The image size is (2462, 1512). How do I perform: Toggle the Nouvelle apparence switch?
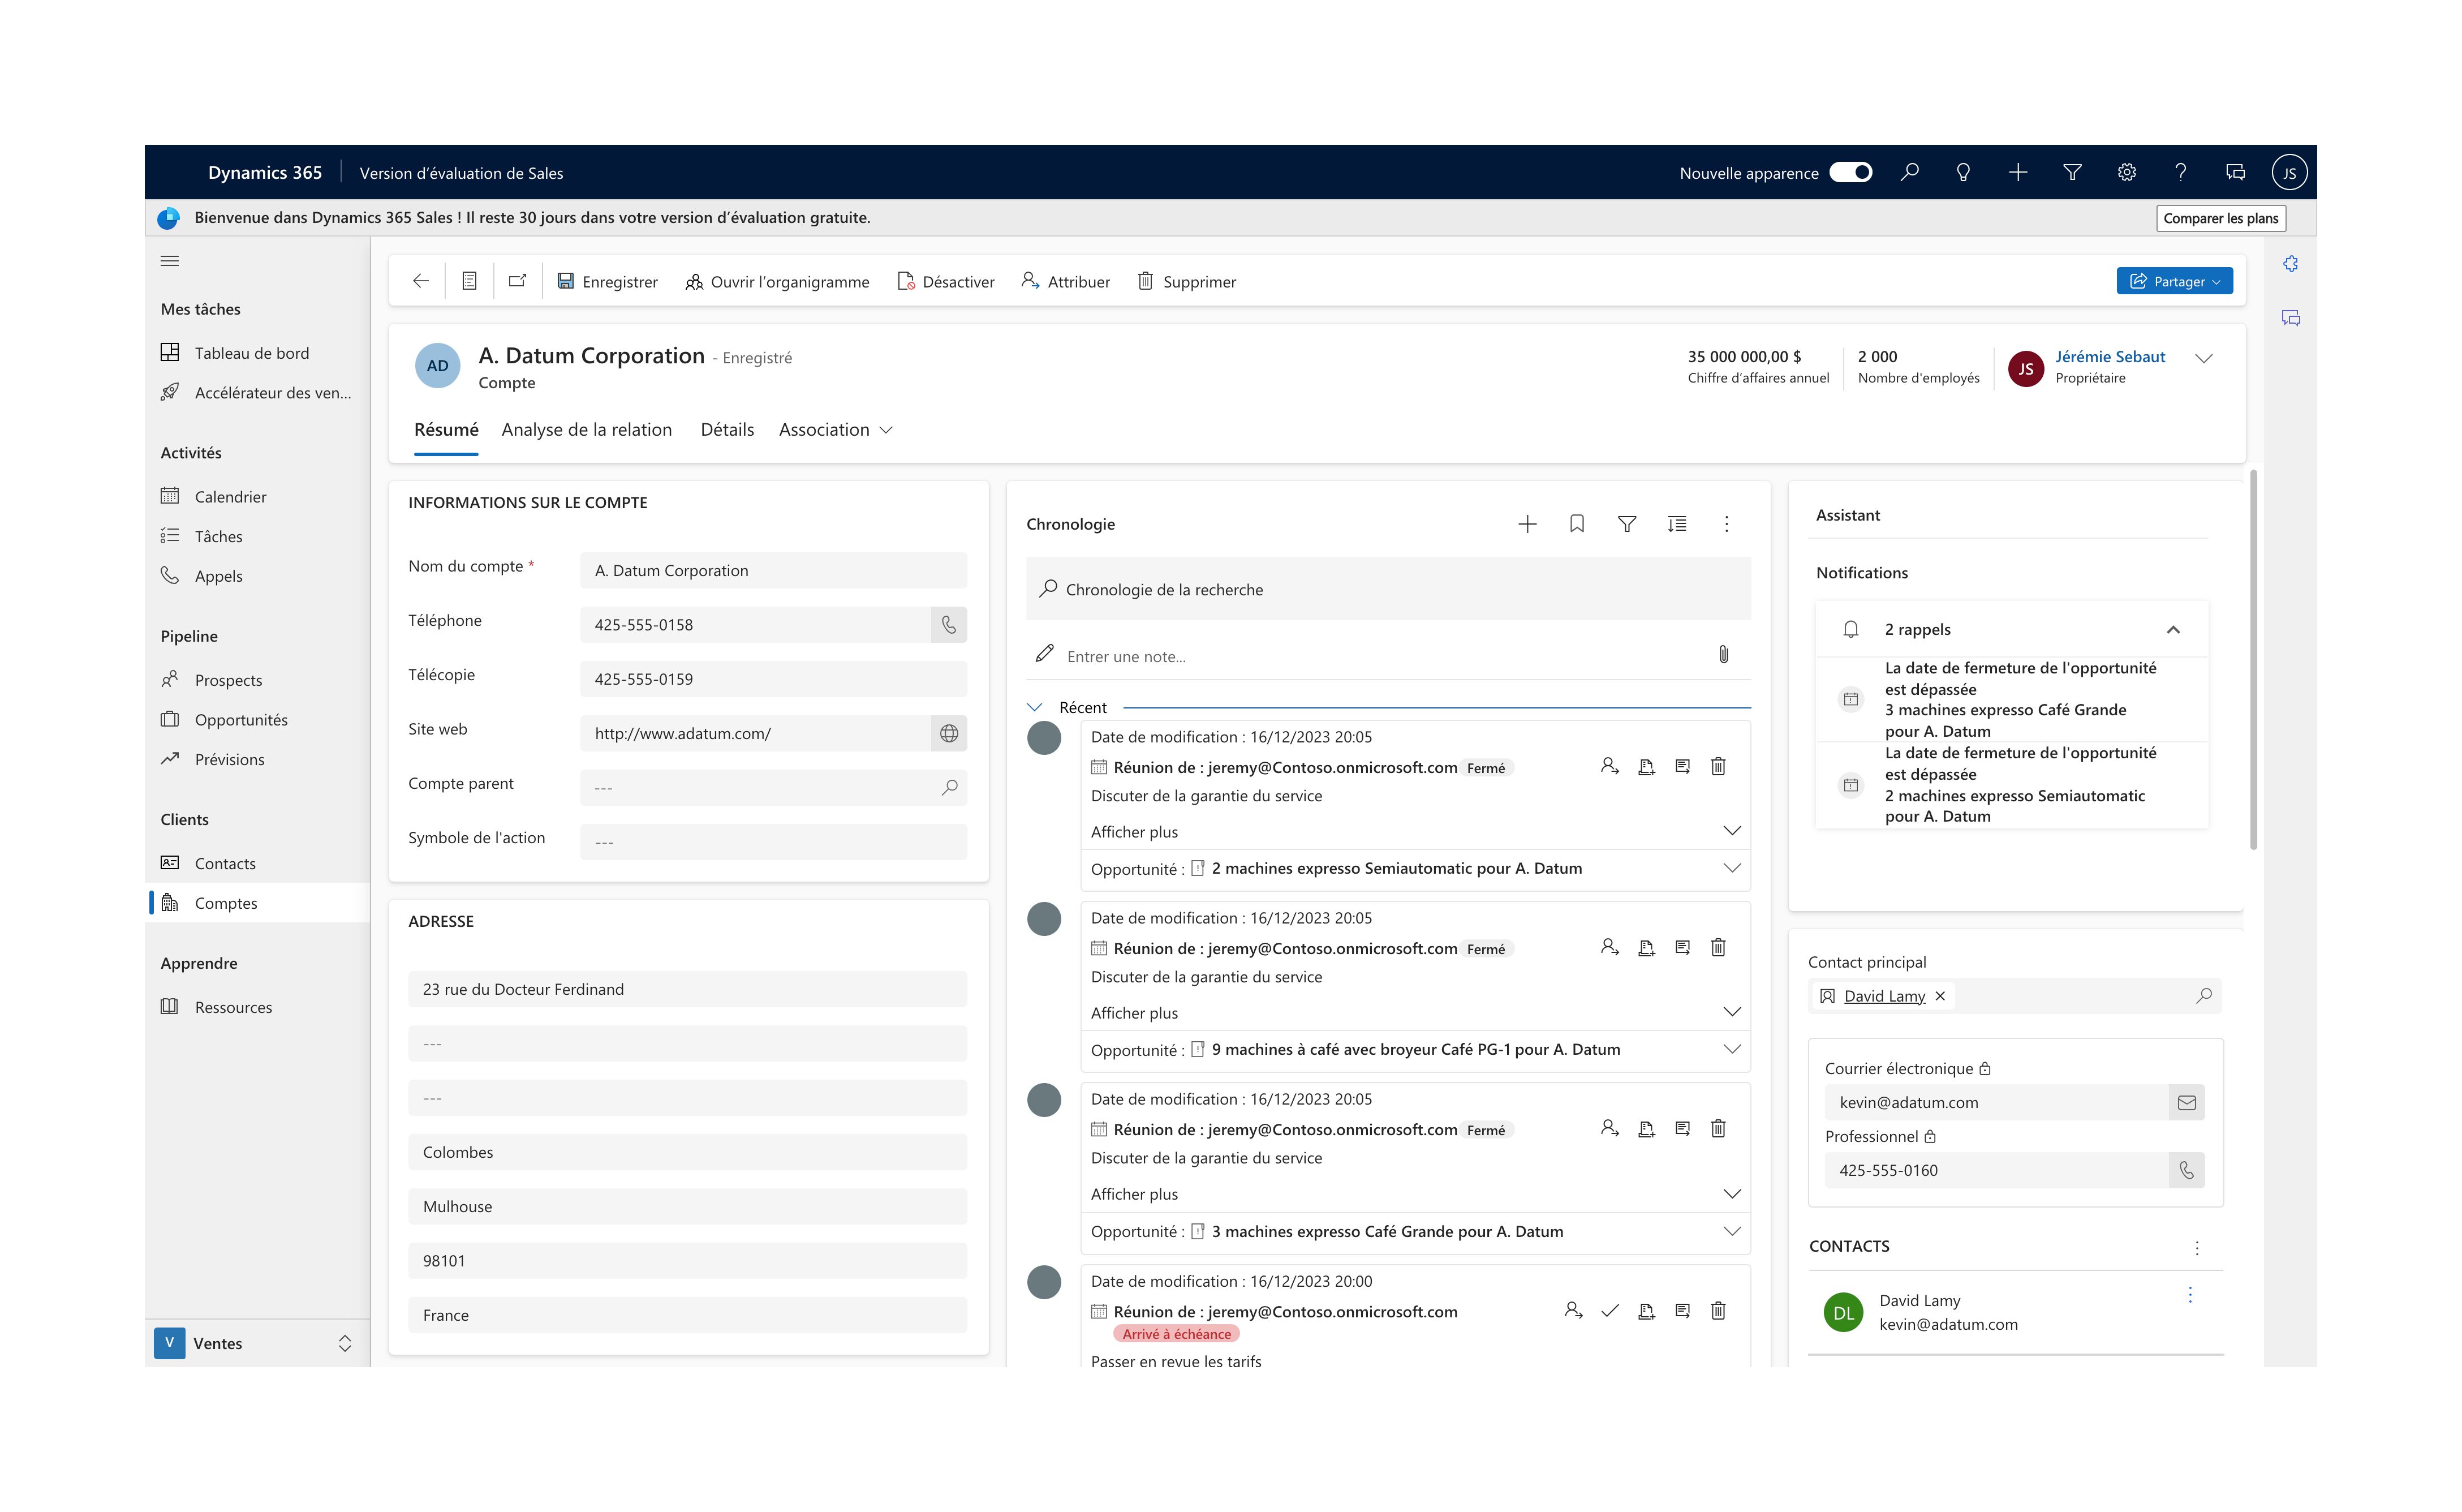[x=1850, y=172]
